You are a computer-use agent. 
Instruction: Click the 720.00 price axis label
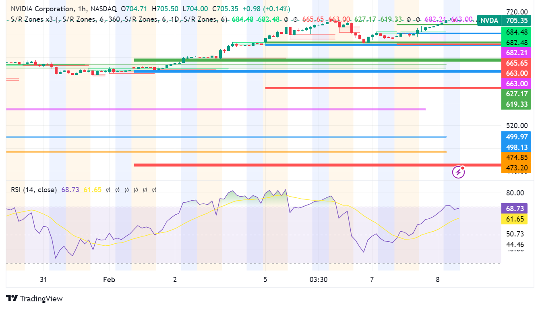517,12
